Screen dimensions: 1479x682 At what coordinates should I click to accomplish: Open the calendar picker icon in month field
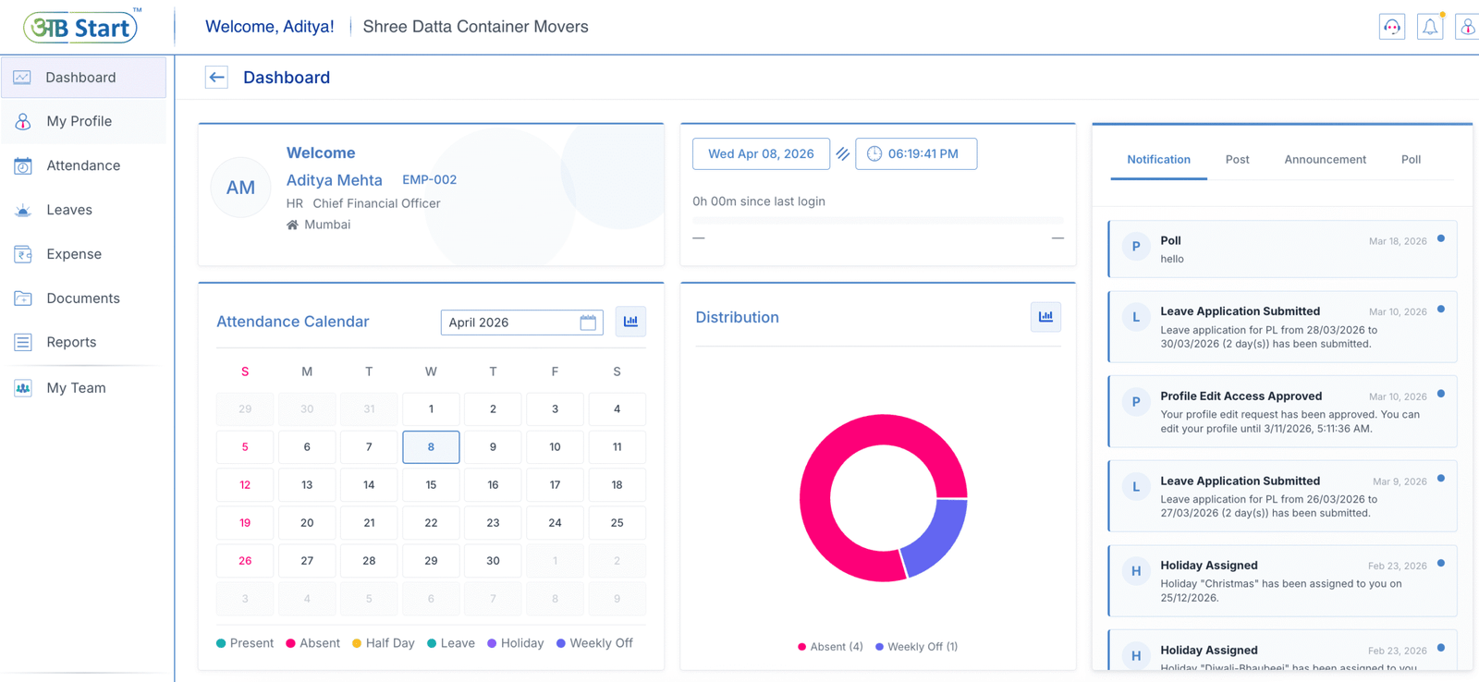588,323
